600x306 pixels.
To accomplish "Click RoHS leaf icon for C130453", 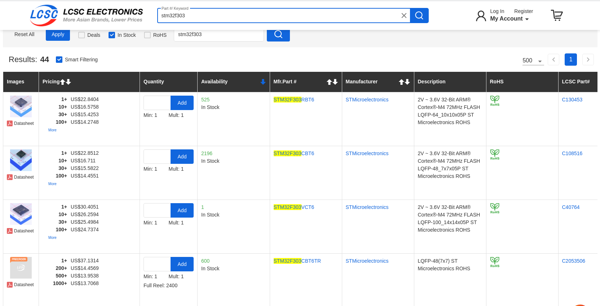I will tap(495, 101).
